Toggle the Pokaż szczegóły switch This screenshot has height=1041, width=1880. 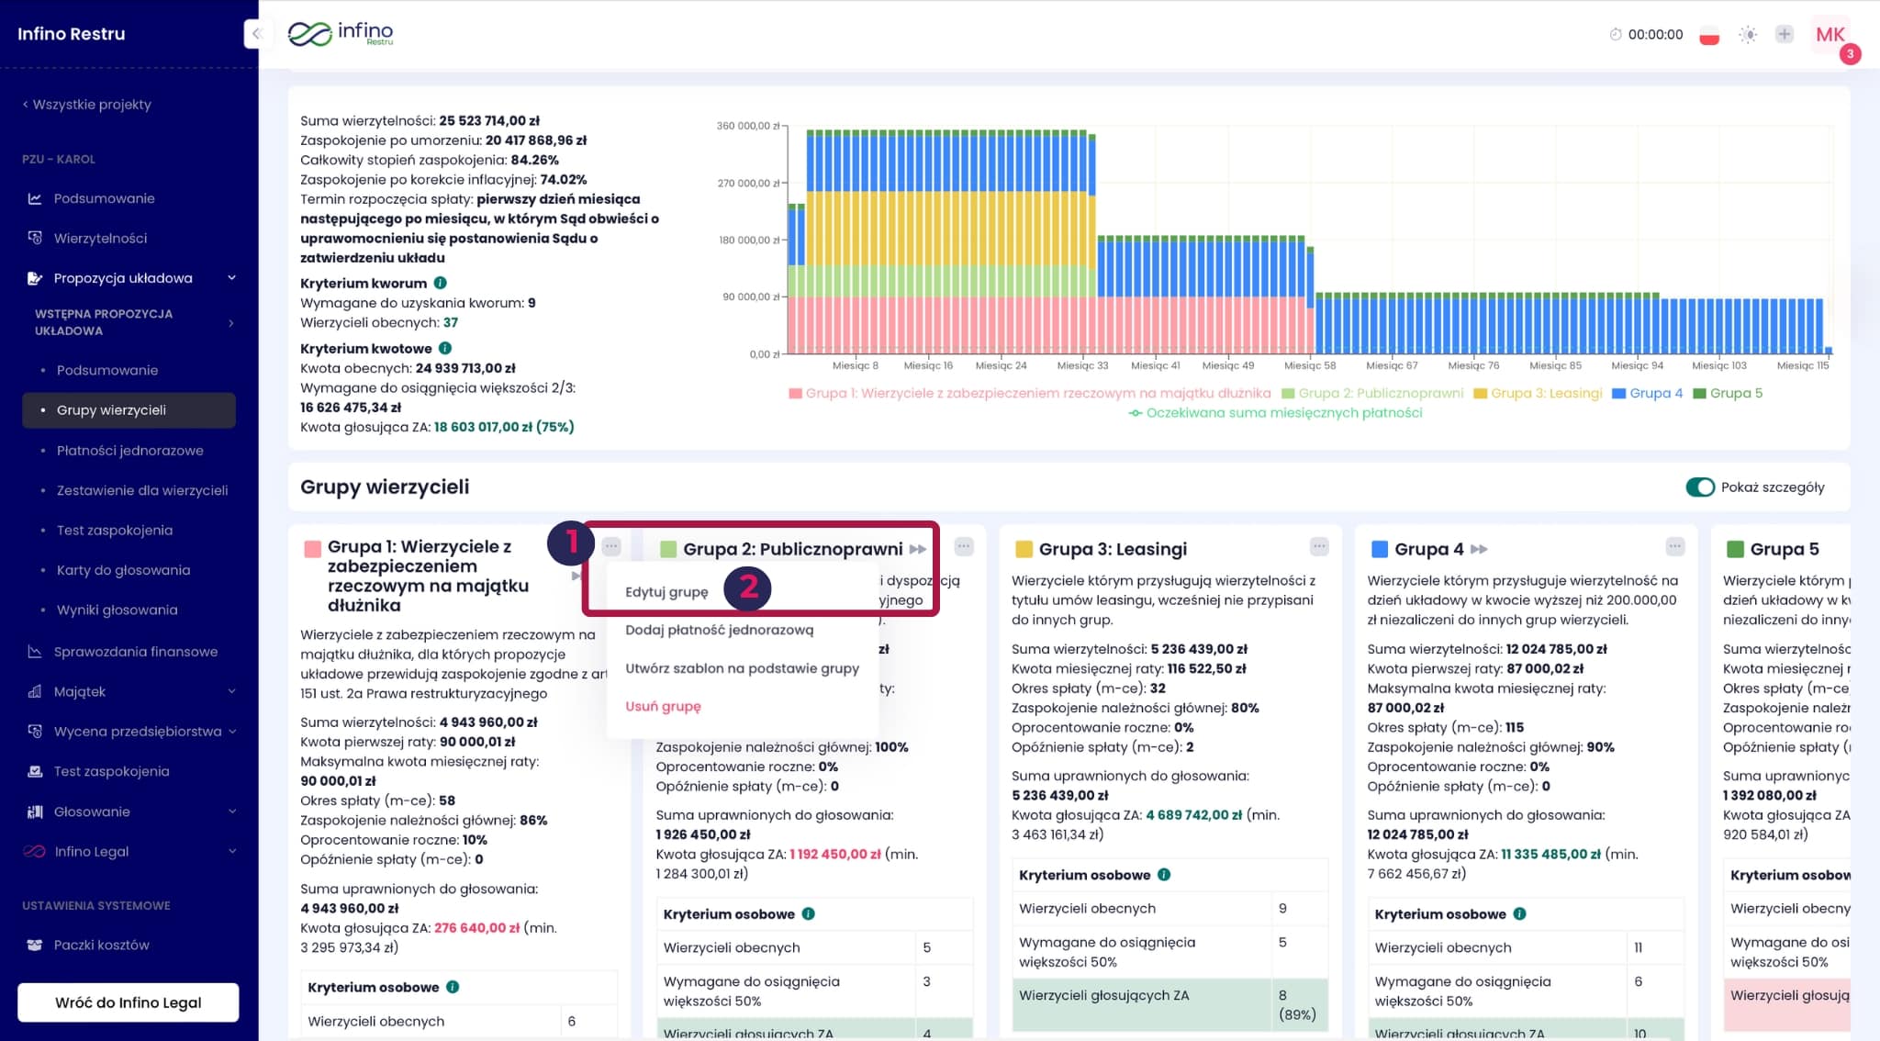[x=1699, y=487]
